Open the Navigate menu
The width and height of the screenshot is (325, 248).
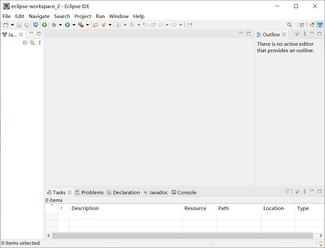[x=39, y=16]
